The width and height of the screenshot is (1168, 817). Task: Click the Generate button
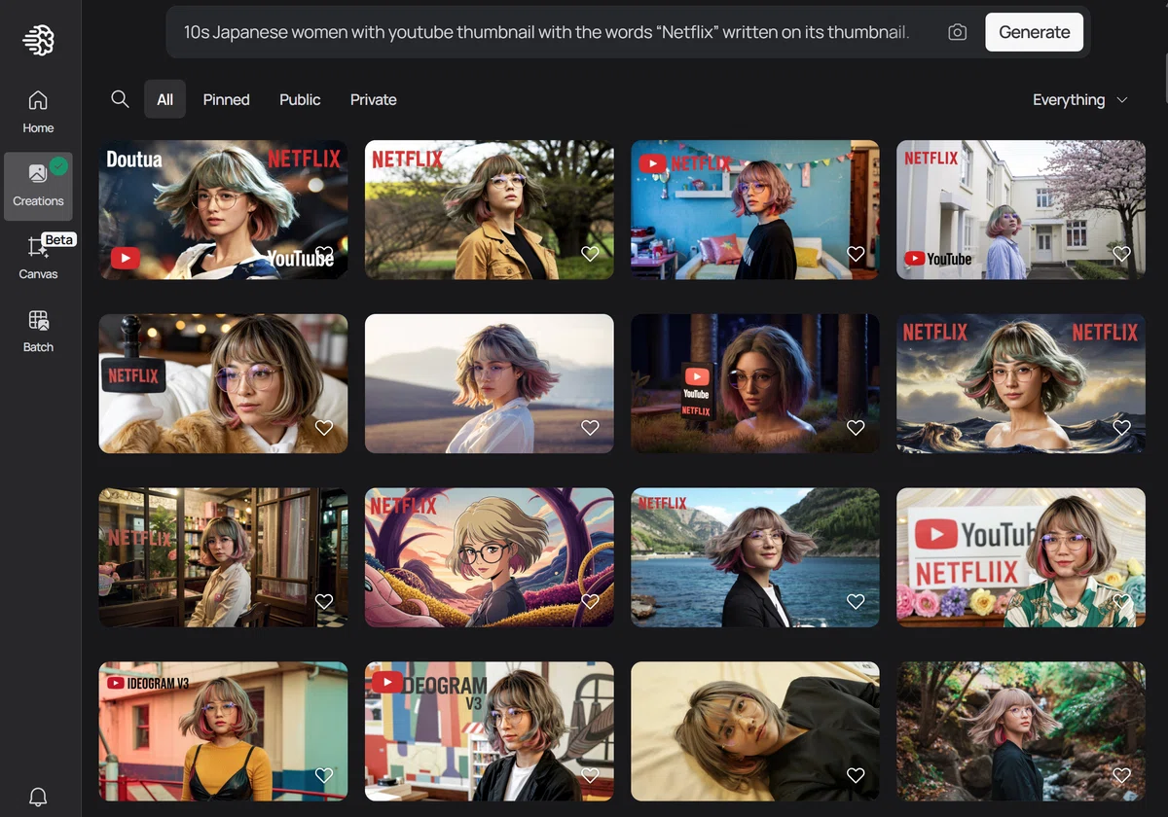[1034, 32]
